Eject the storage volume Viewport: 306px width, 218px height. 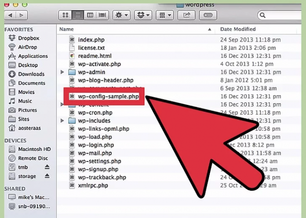pyautogui.click(x=47, y=176)
